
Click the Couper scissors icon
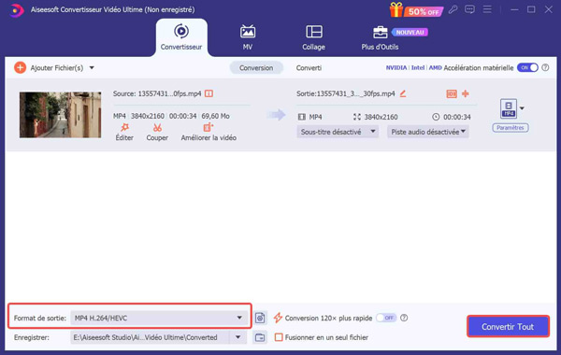click(x=157, y=127)
